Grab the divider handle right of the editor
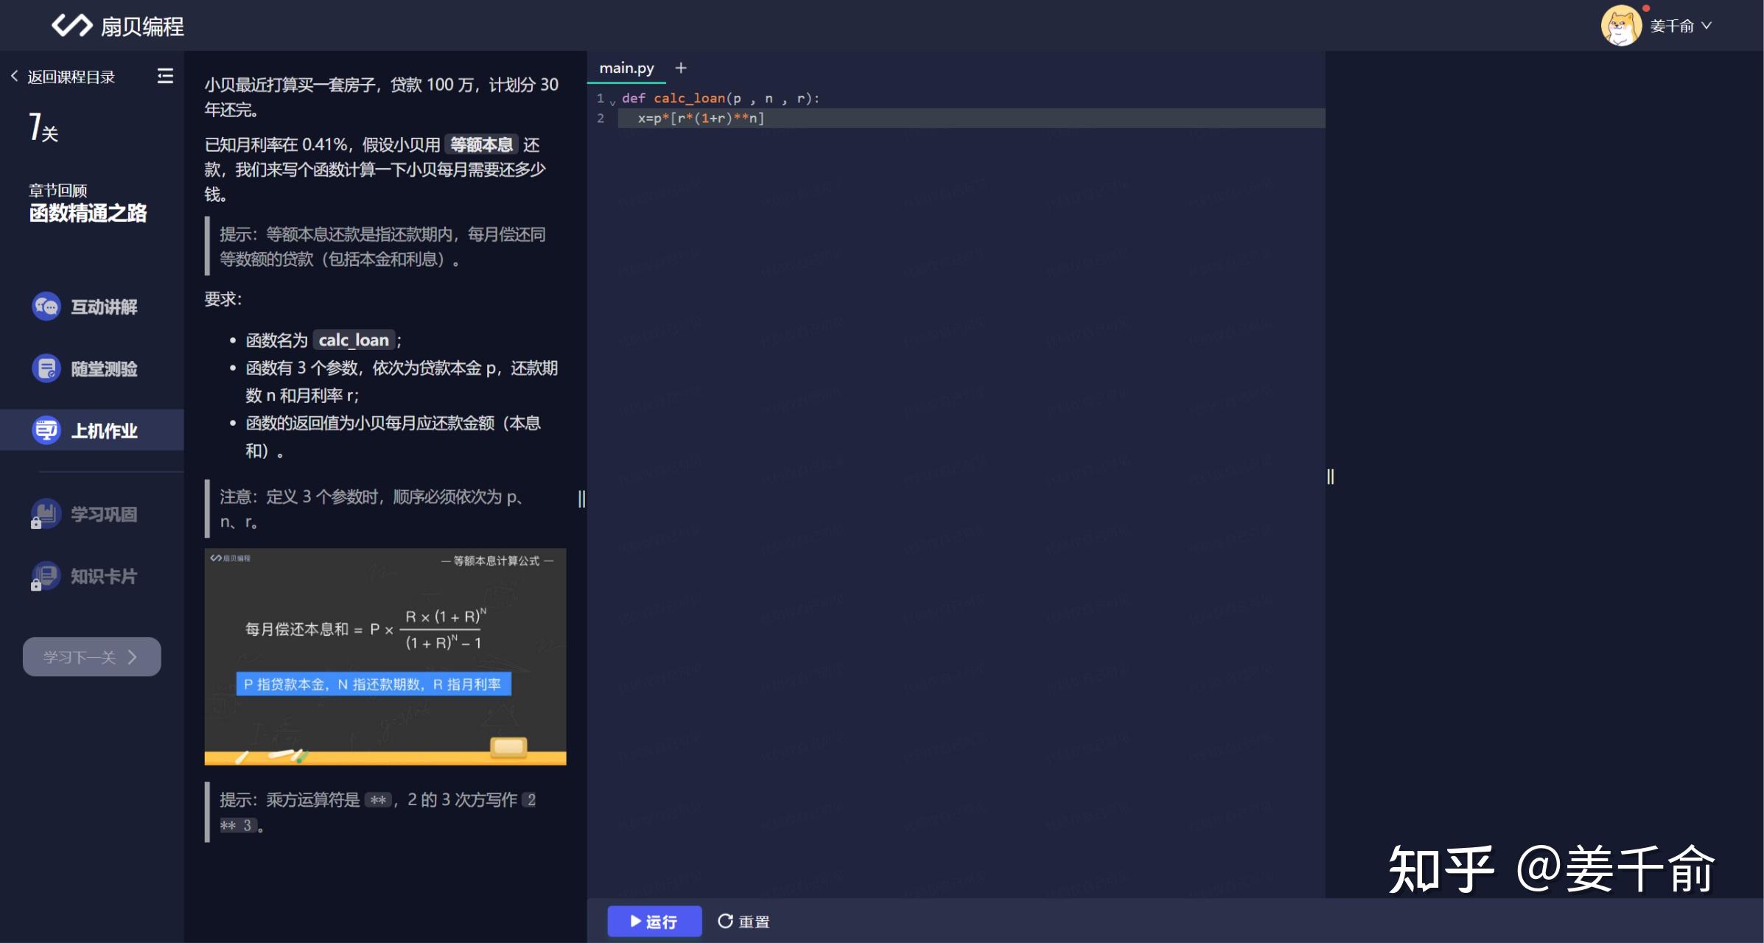This screenshot has width=1764, height=943. [x=1330, y=477]
